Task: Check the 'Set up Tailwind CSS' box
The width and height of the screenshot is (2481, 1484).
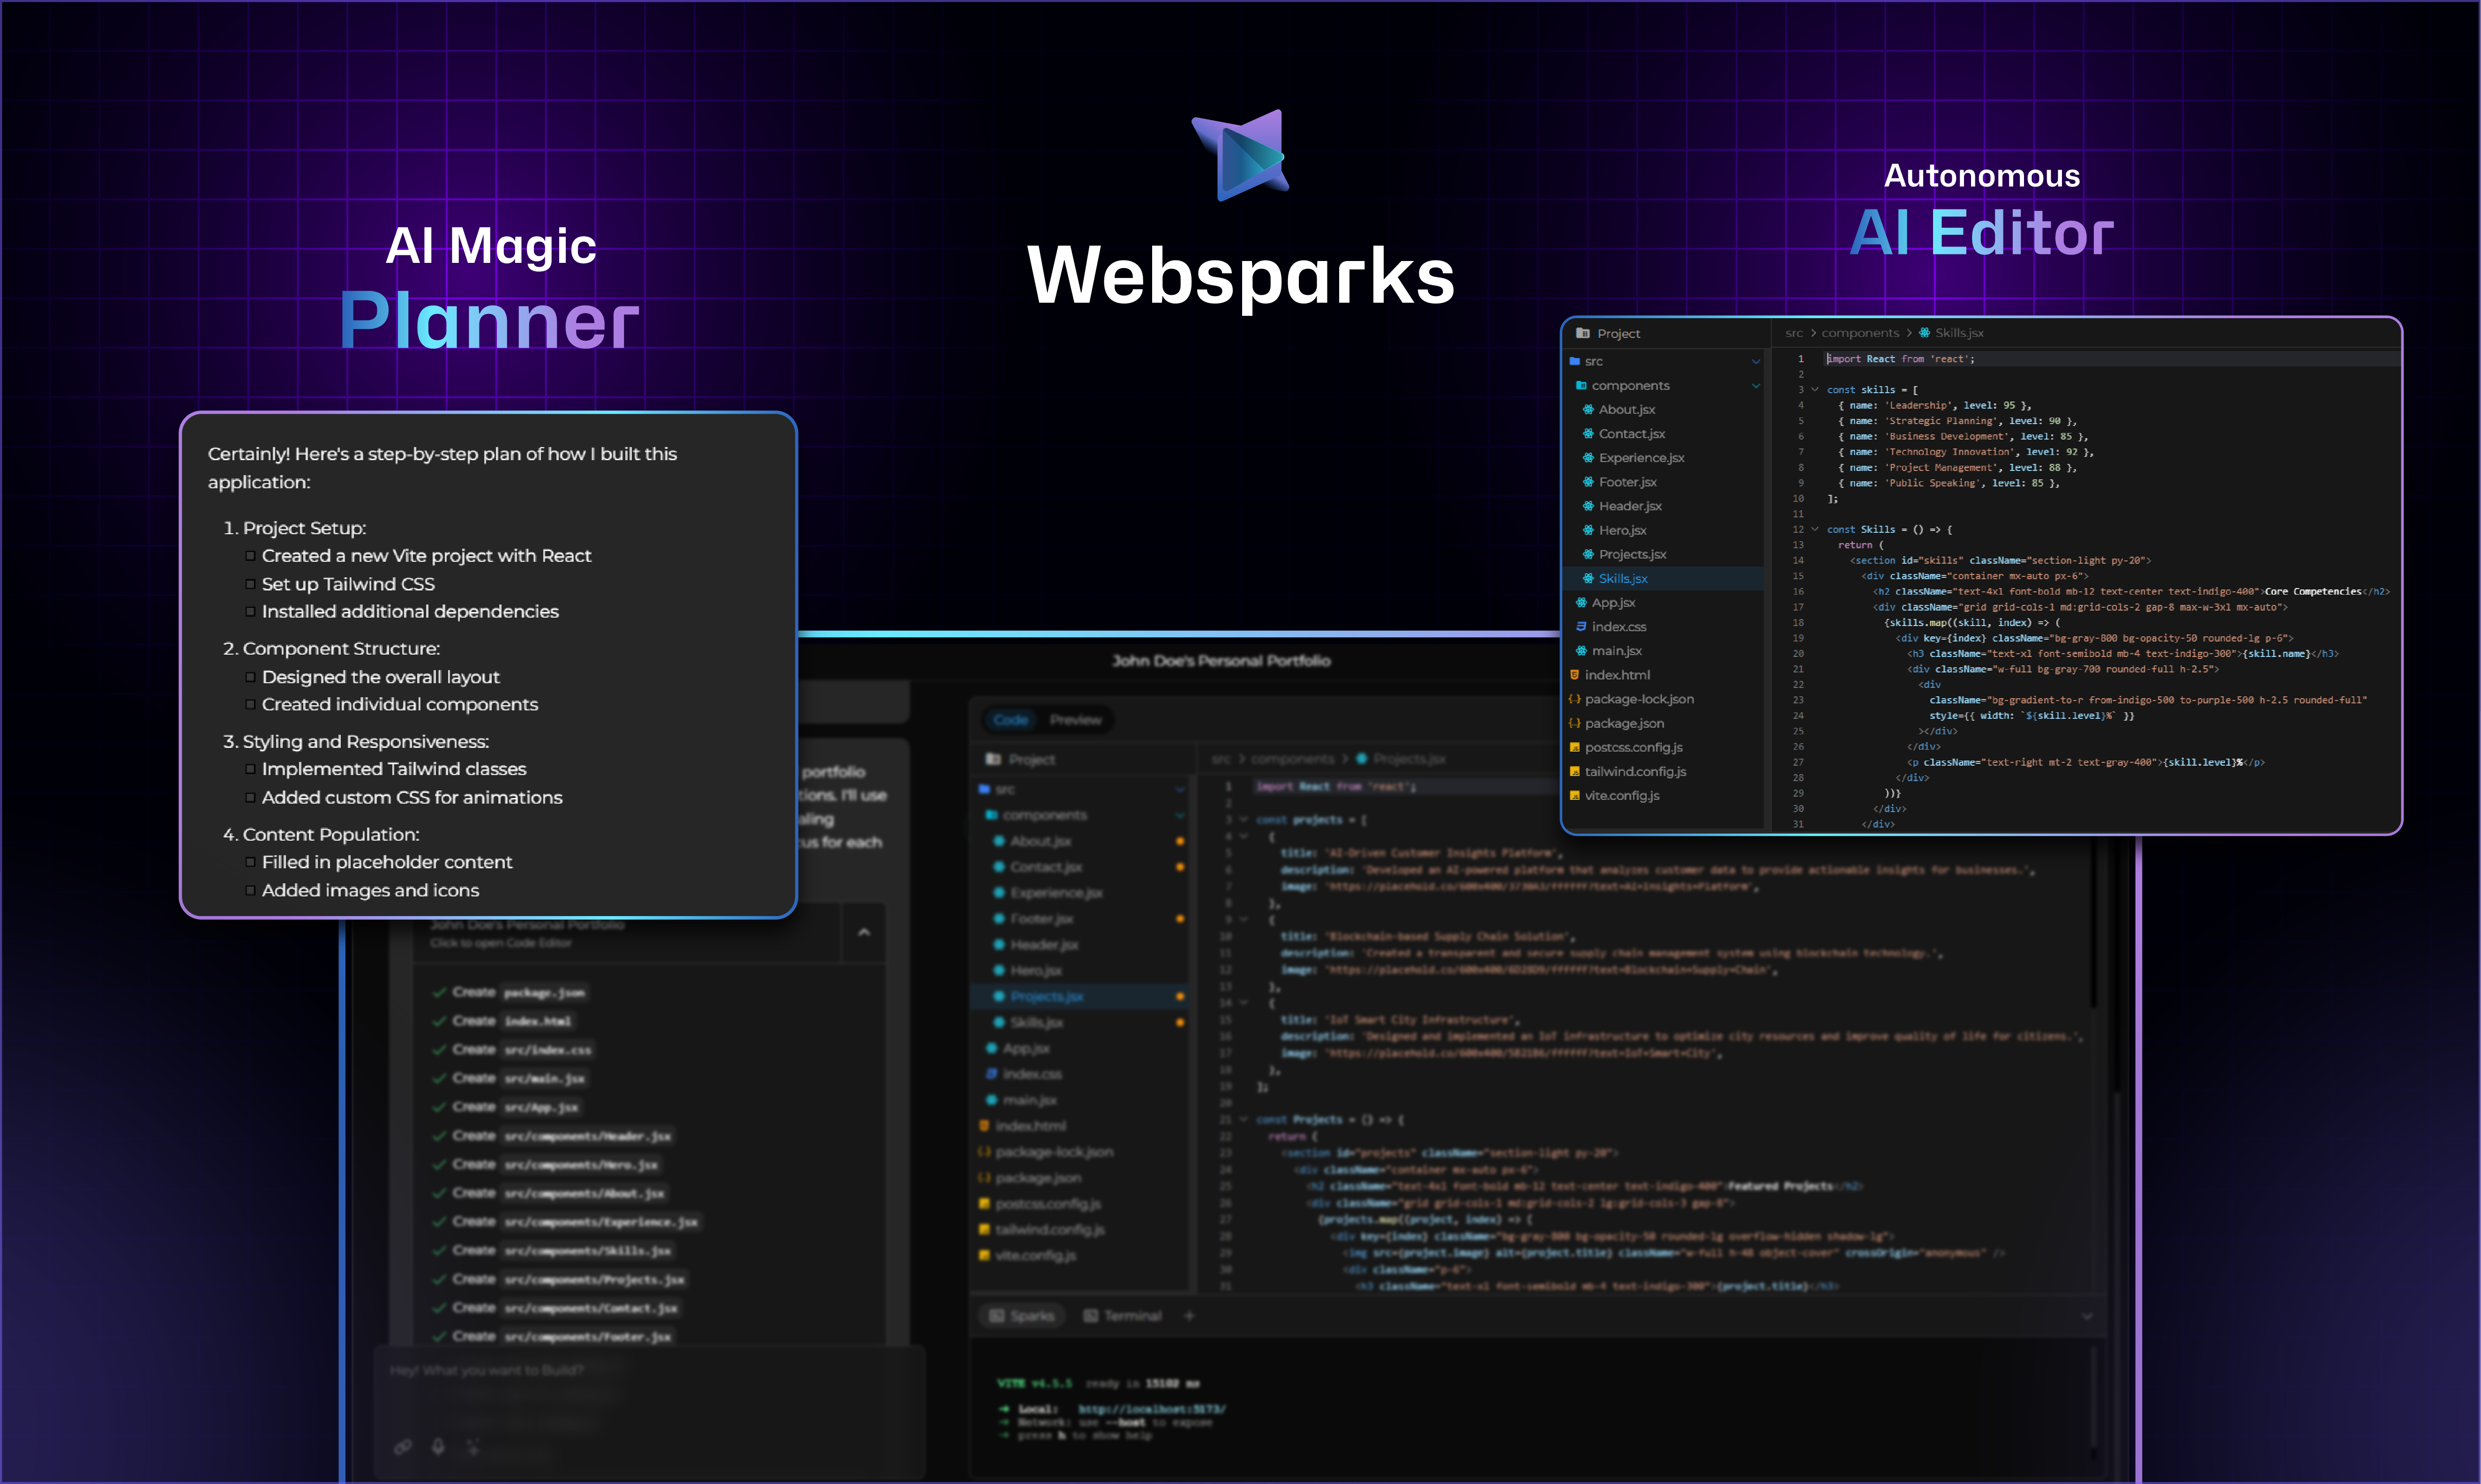Action: click(250, 584)
